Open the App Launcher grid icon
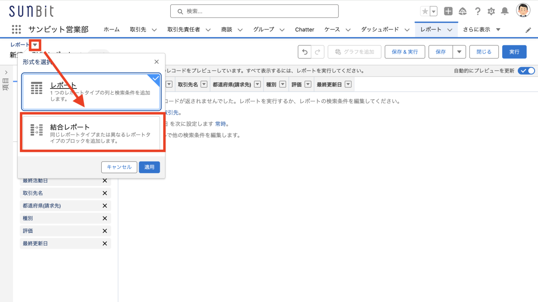538x302 pixels. (16, 29)
